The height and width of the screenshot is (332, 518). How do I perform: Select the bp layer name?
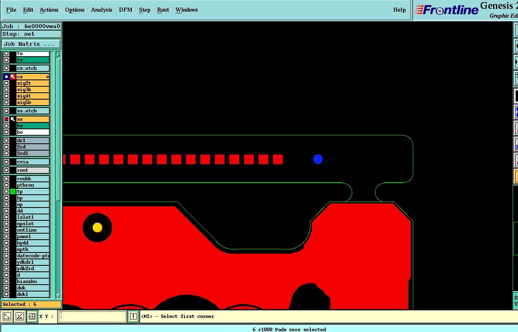click(x=33, y=198)
